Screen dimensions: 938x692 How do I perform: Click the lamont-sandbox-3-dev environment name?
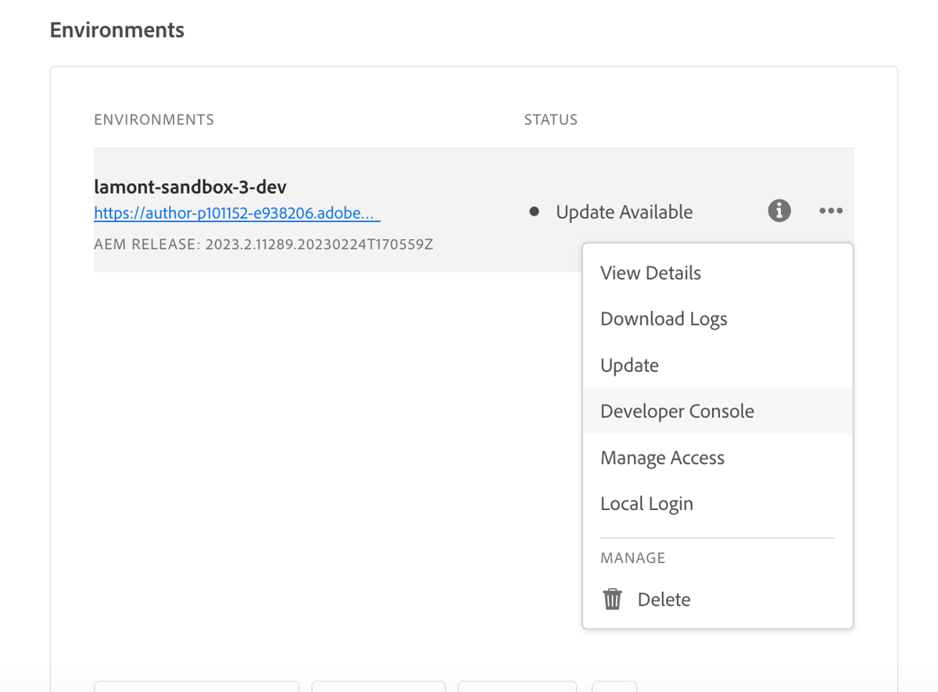tap(190, 187)
